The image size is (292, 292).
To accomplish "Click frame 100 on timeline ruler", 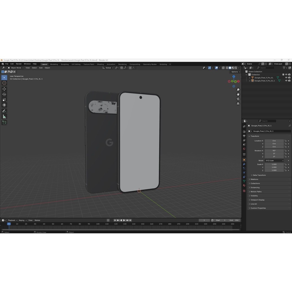I will point(98,224).
